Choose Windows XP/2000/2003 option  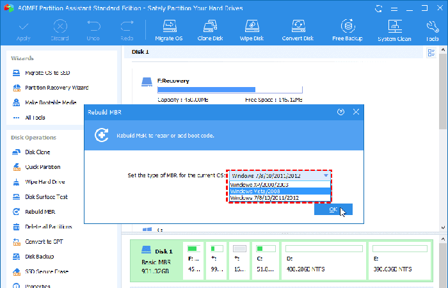(x=280, y=185)
